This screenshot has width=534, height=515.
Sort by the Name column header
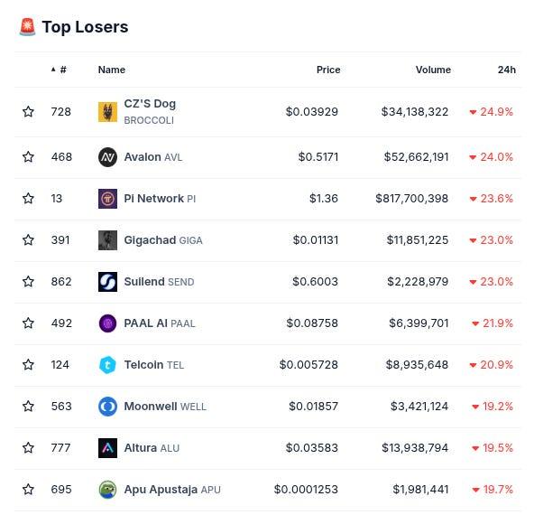click(112, 70)
